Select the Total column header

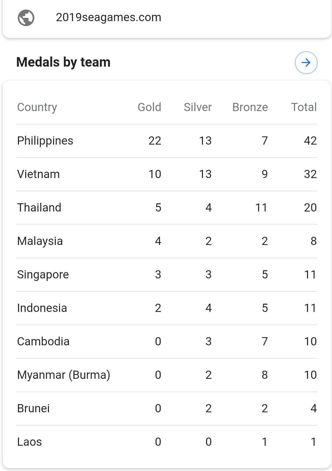pyautogui.click(x=304, y=107)
